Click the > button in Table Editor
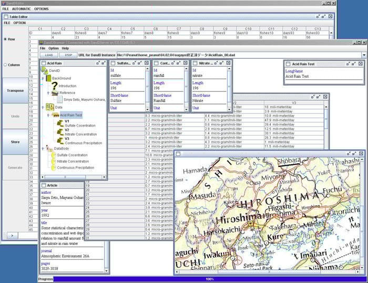Image resolution: width=368 pixels, height=283 pixels. tap(12, 235)
